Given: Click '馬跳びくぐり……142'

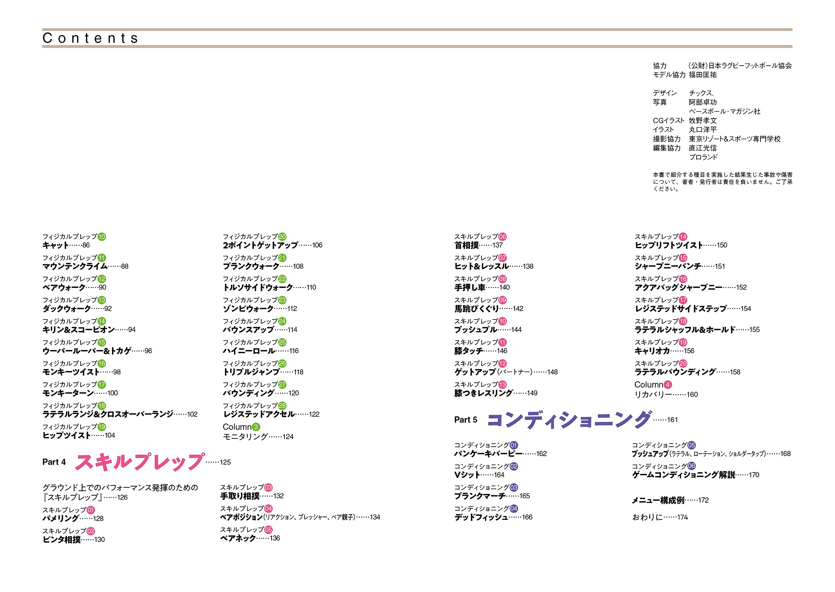Looking at the screenshot, I should pyautogui.click(x=489, y=308).
